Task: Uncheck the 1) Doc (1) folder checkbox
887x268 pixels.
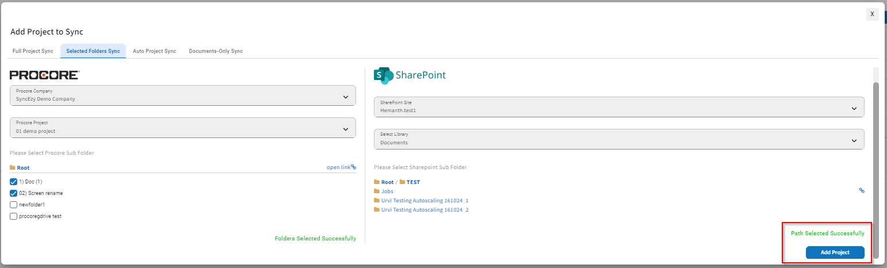Action: [x=14, y=182]
